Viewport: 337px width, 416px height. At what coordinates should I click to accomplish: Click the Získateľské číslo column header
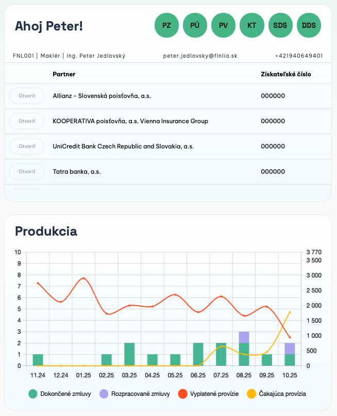[x=285, y=74]
